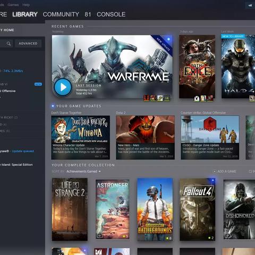
Task: Open the Sort By Achievements Earned dropdown
Action: [83, 172]
